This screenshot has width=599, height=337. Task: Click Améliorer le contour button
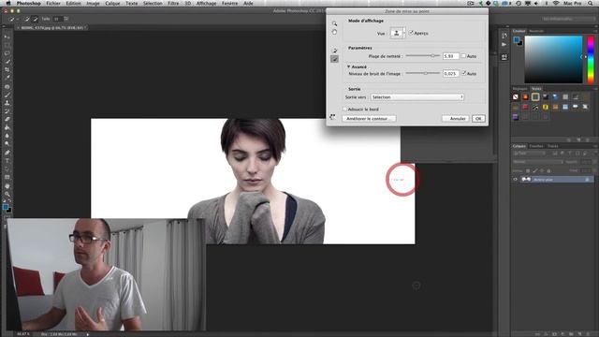[x=369, y=119]
